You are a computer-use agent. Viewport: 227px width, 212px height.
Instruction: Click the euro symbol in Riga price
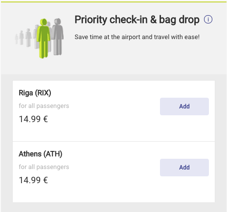click(x=45, y=119)
